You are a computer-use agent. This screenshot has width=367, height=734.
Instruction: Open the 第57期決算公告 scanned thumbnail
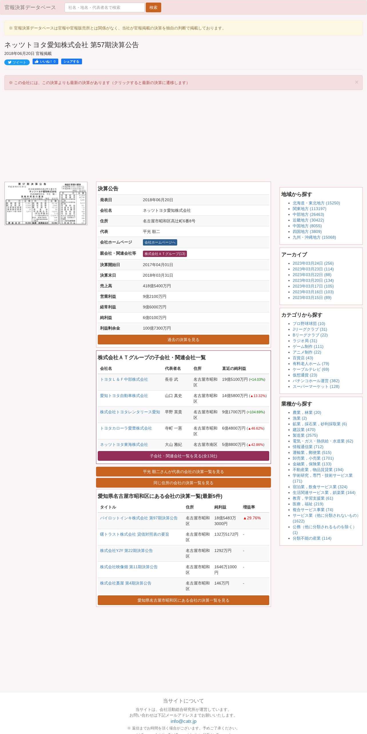coord(46,204)
